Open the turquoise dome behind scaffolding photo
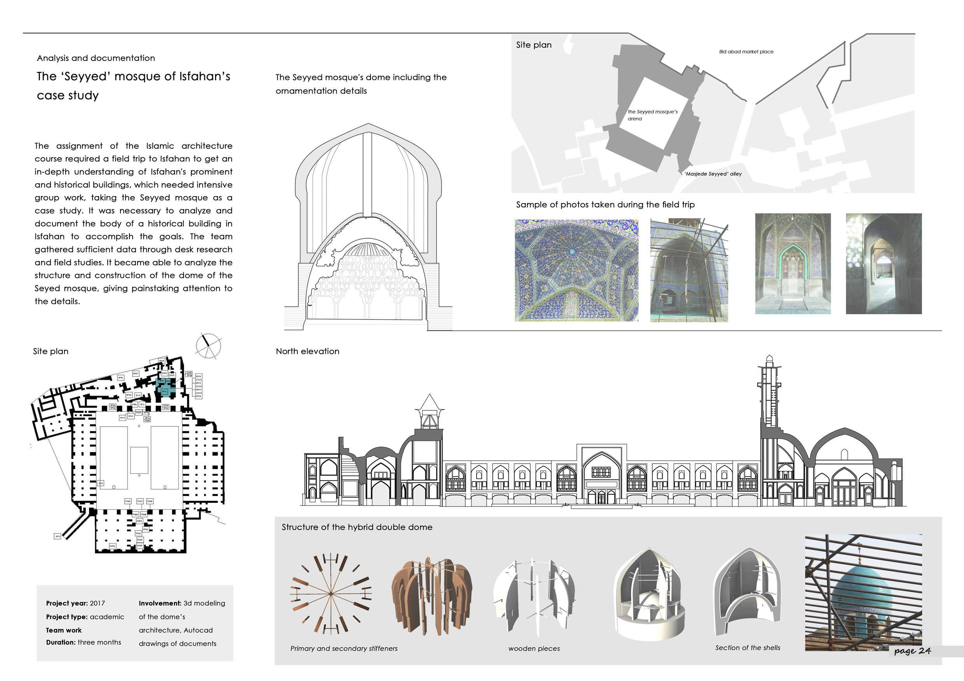 coord(863,592)
